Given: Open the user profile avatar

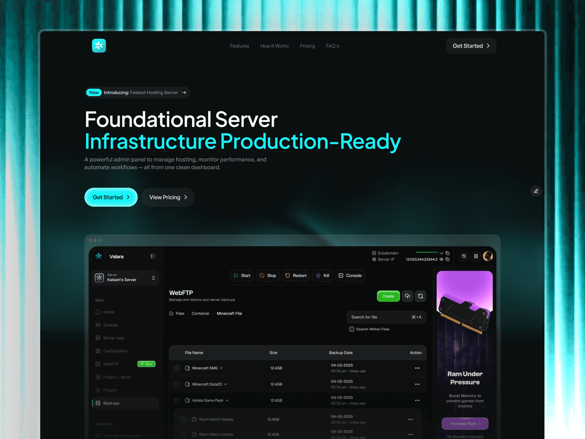Looking at the screenshot, I should pos(488,256).
